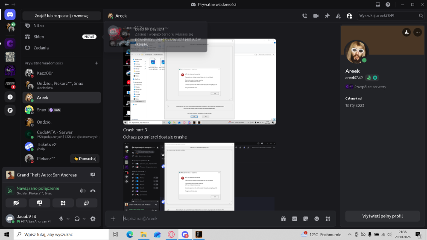
Task: Share your screen from voice panel
Action: (x=40, y=203)
